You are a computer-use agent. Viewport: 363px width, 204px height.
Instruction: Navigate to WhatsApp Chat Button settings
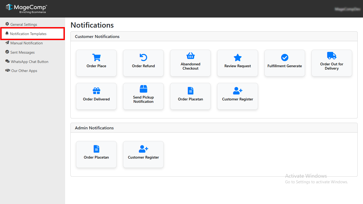click(x=29, y=62)
